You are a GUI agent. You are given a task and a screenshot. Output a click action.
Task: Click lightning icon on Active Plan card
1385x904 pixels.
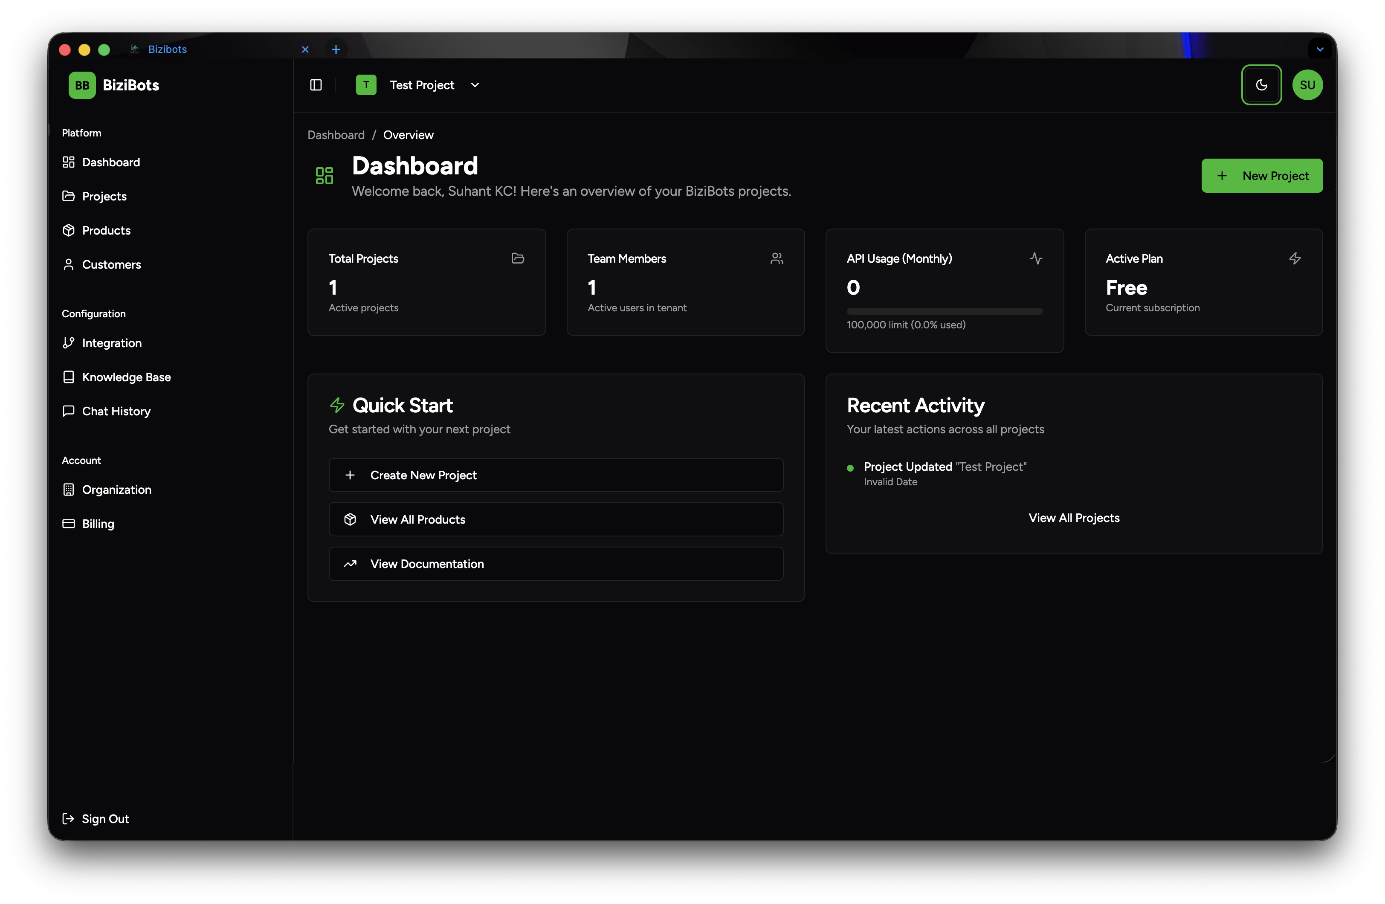1295,258
